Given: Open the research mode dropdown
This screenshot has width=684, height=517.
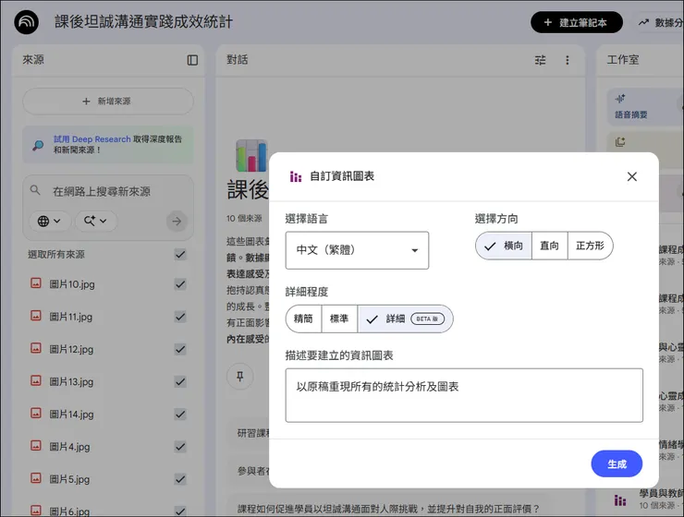Looking at the screenshot, I should point(96,222).
